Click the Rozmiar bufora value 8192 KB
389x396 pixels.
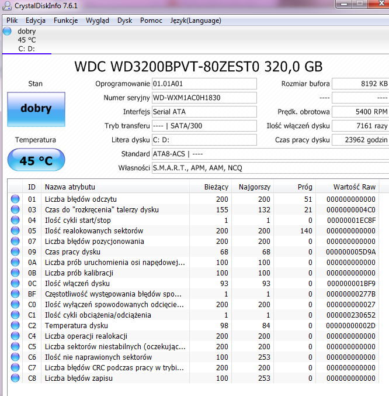point(360,84)
